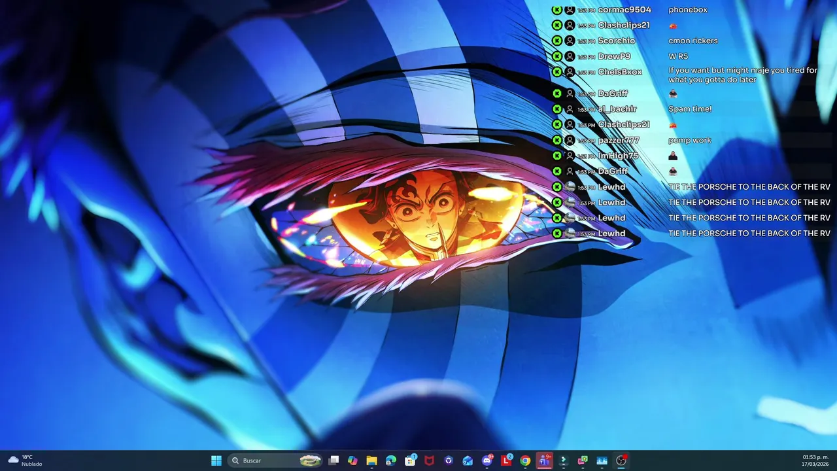Click username ChelsBxox in chat
Screen dimensions: 837x471
click(x=620, y=72)
